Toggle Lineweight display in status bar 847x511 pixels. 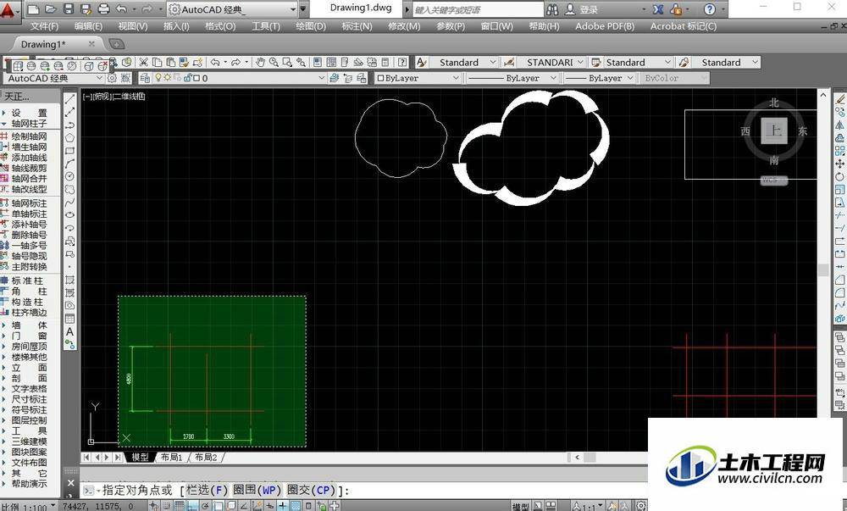tap(282, 506)
